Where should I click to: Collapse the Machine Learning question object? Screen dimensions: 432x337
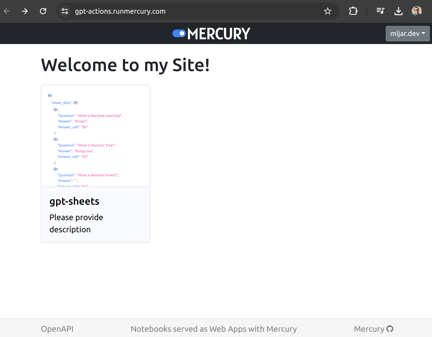(x=55, y=109)
